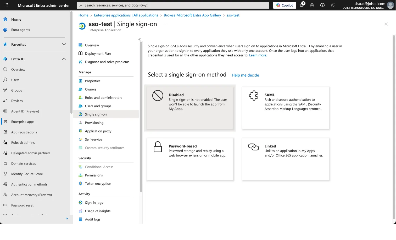Expand the Favorites section chevron
396x240 pixels.
(x=64, y=44)
